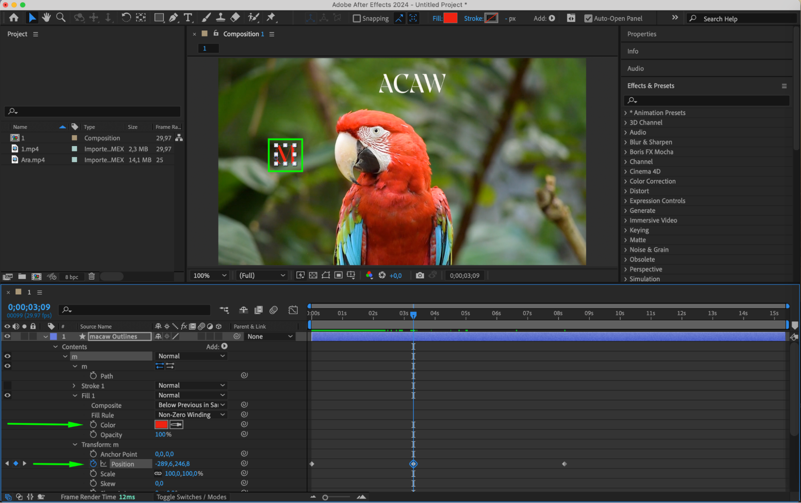Image resolution: width=801 pixels, height=503 pixels.
Task: Click the 0;00;03;09 current time display
Action: [29, 307]
